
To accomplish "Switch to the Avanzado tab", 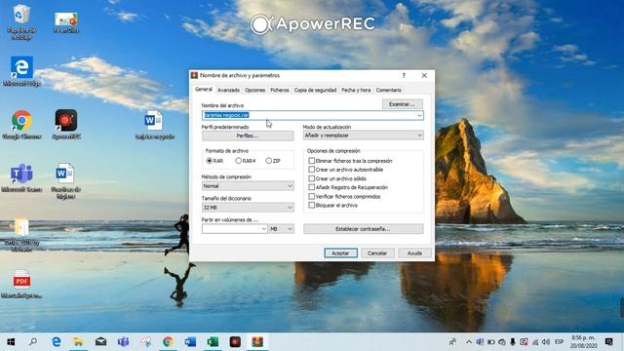I will pos(228,90).
